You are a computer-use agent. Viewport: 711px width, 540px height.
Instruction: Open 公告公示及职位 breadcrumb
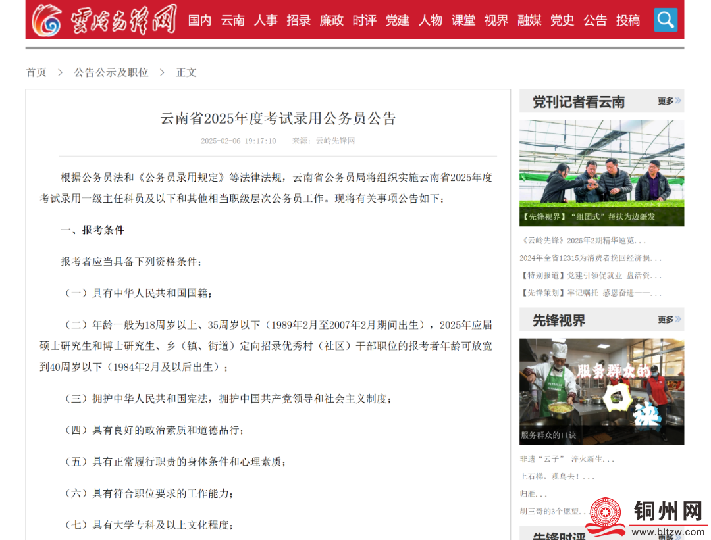(111, 72)
